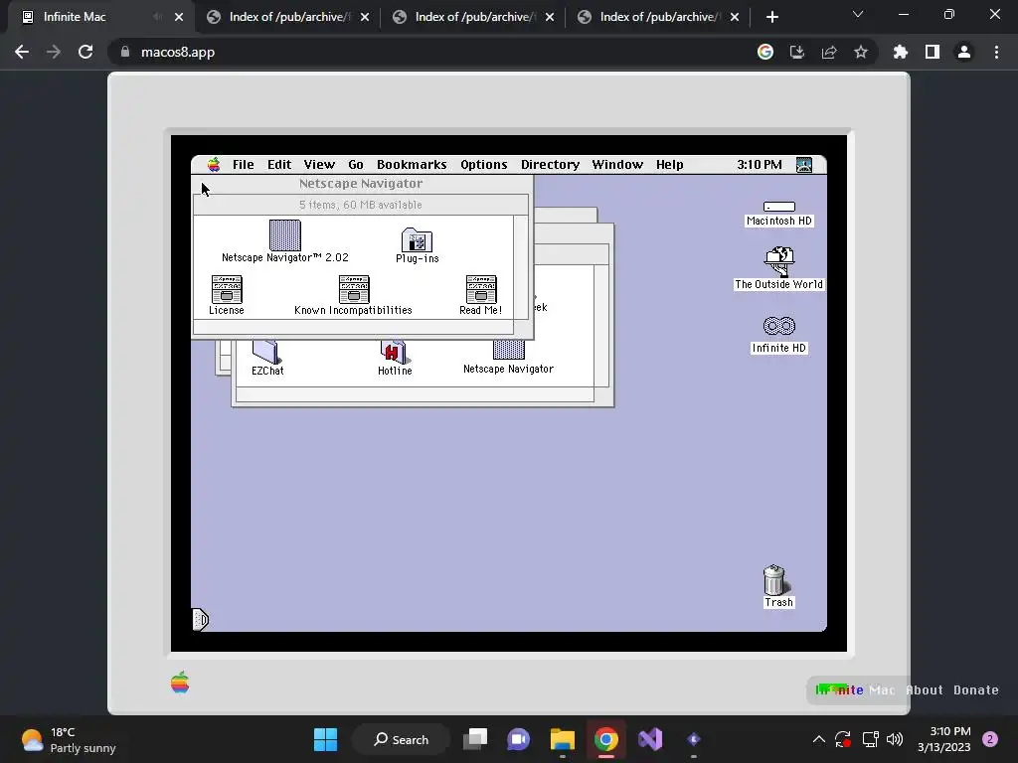The height and width of the screenshot is (763, 1018).
Task: Click the Chrome back arrow
Action: click(x=22, y=52)
